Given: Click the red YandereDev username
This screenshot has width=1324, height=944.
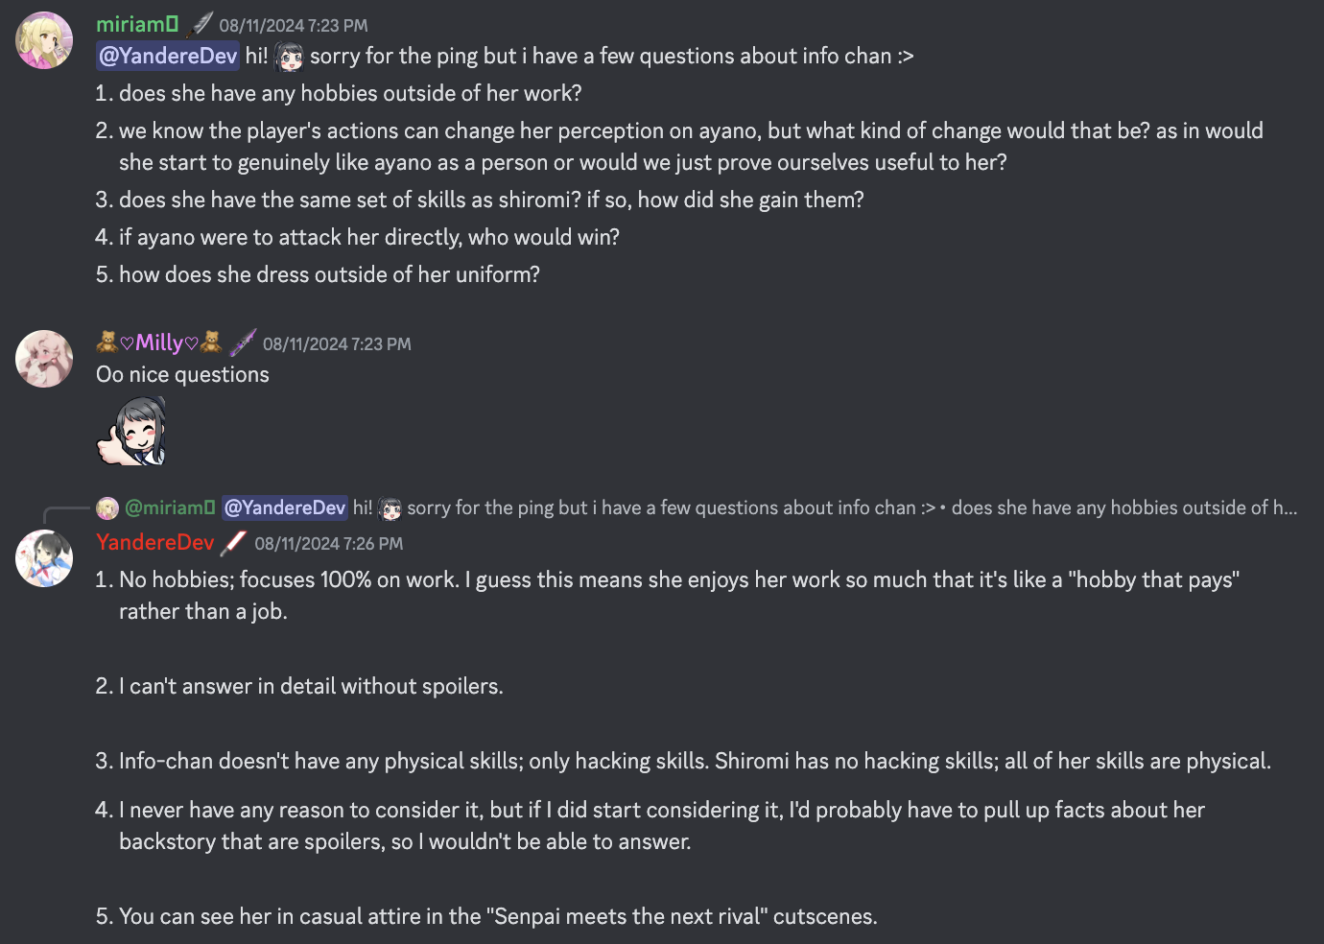Looking at the screenshot, I should (x=155, y=543).
